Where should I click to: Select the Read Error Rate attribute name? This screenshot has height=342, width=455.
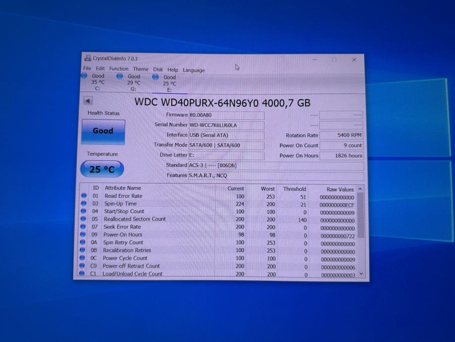point(123,196)
